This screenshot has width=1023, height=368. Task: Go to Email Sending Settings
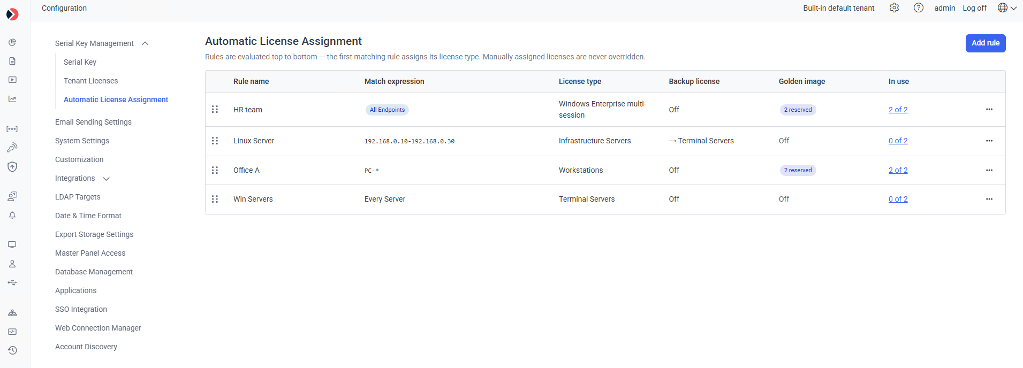[93, 122]
